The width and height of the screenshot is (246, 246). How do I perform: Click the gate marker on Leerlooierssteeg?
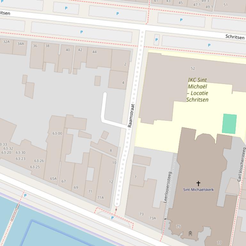pyautogui.click(x=165, y=219)
